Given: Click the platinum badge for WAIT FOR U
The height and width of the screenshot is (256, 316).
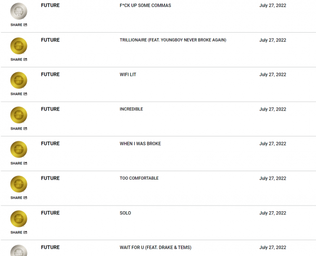Looking at the screenshot, I should (x=19, y=250).
